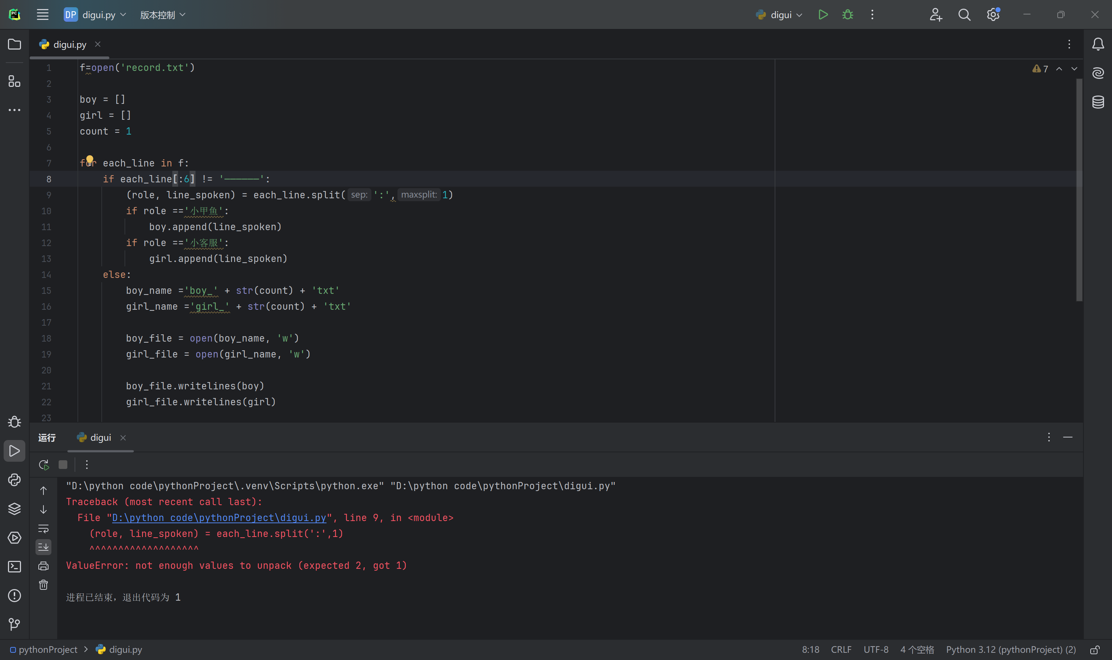Open IDE settings gear
Screen dimensions: 1112x660
(x=993, y=15)
